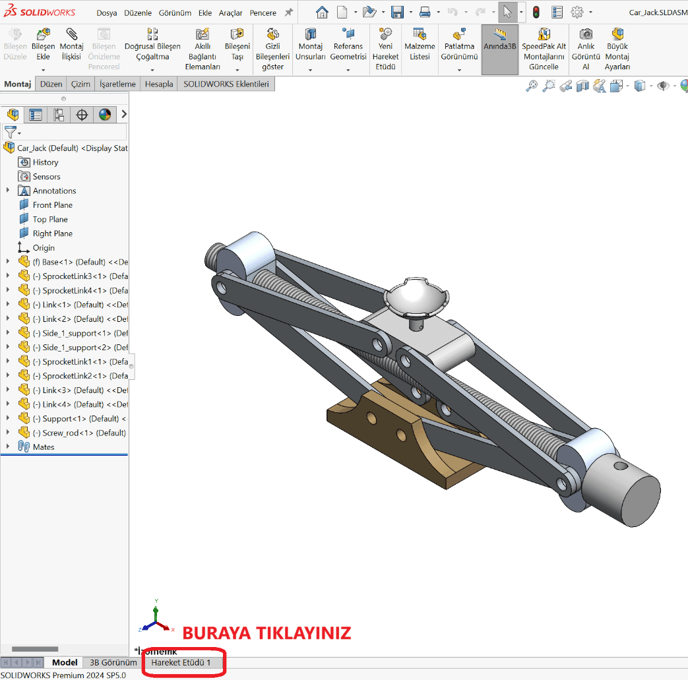The image size is (688, 680).
Task: Click the DisplayManager color sphere tab icon
Action: 104,115
